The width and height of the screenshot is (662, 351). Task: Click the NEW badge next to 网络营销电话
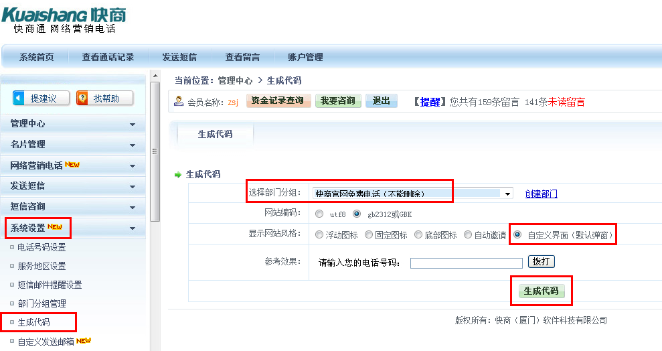[72, 165]
